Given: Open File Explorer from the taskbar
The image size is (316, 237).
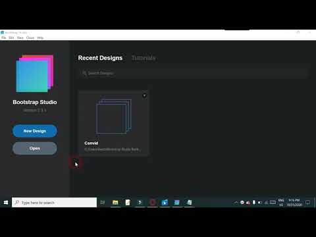Looking at the screenshot, I should click(x=115, y=202).
